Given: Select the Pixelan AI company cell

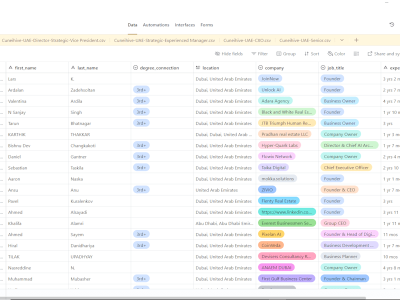Looking at the screenshot, I should click(x=287, y=234).
